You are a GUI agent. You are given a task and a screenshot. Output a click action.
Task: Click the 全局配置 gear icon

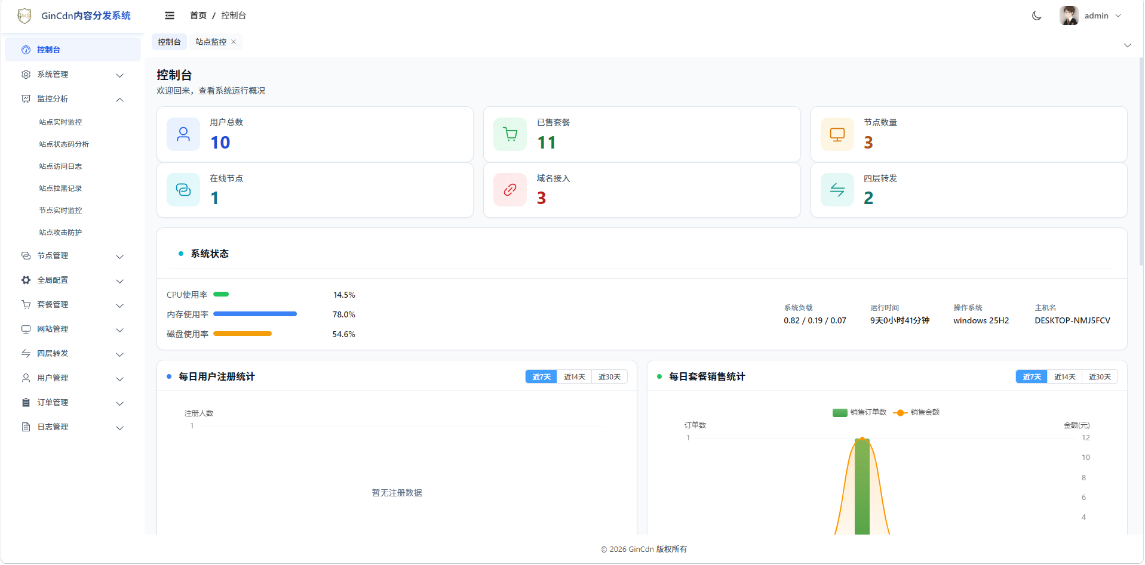[x=26, y=280]
